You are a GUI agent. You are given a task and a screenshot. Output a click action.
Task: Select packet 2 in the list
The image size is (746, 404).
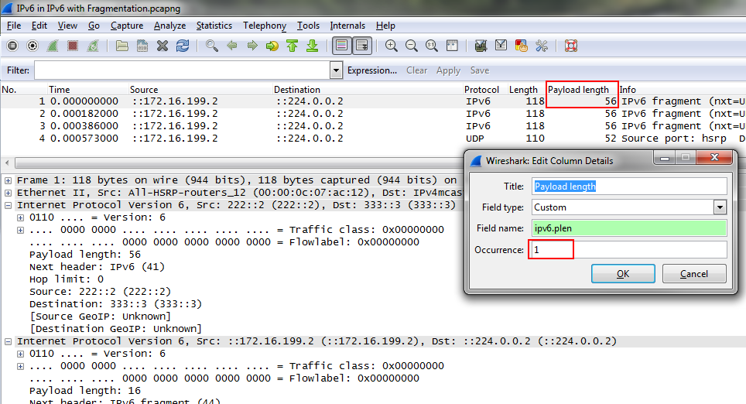click(373, 114)
